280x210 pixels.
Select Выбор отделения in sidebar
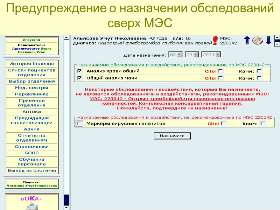[31, 81]
